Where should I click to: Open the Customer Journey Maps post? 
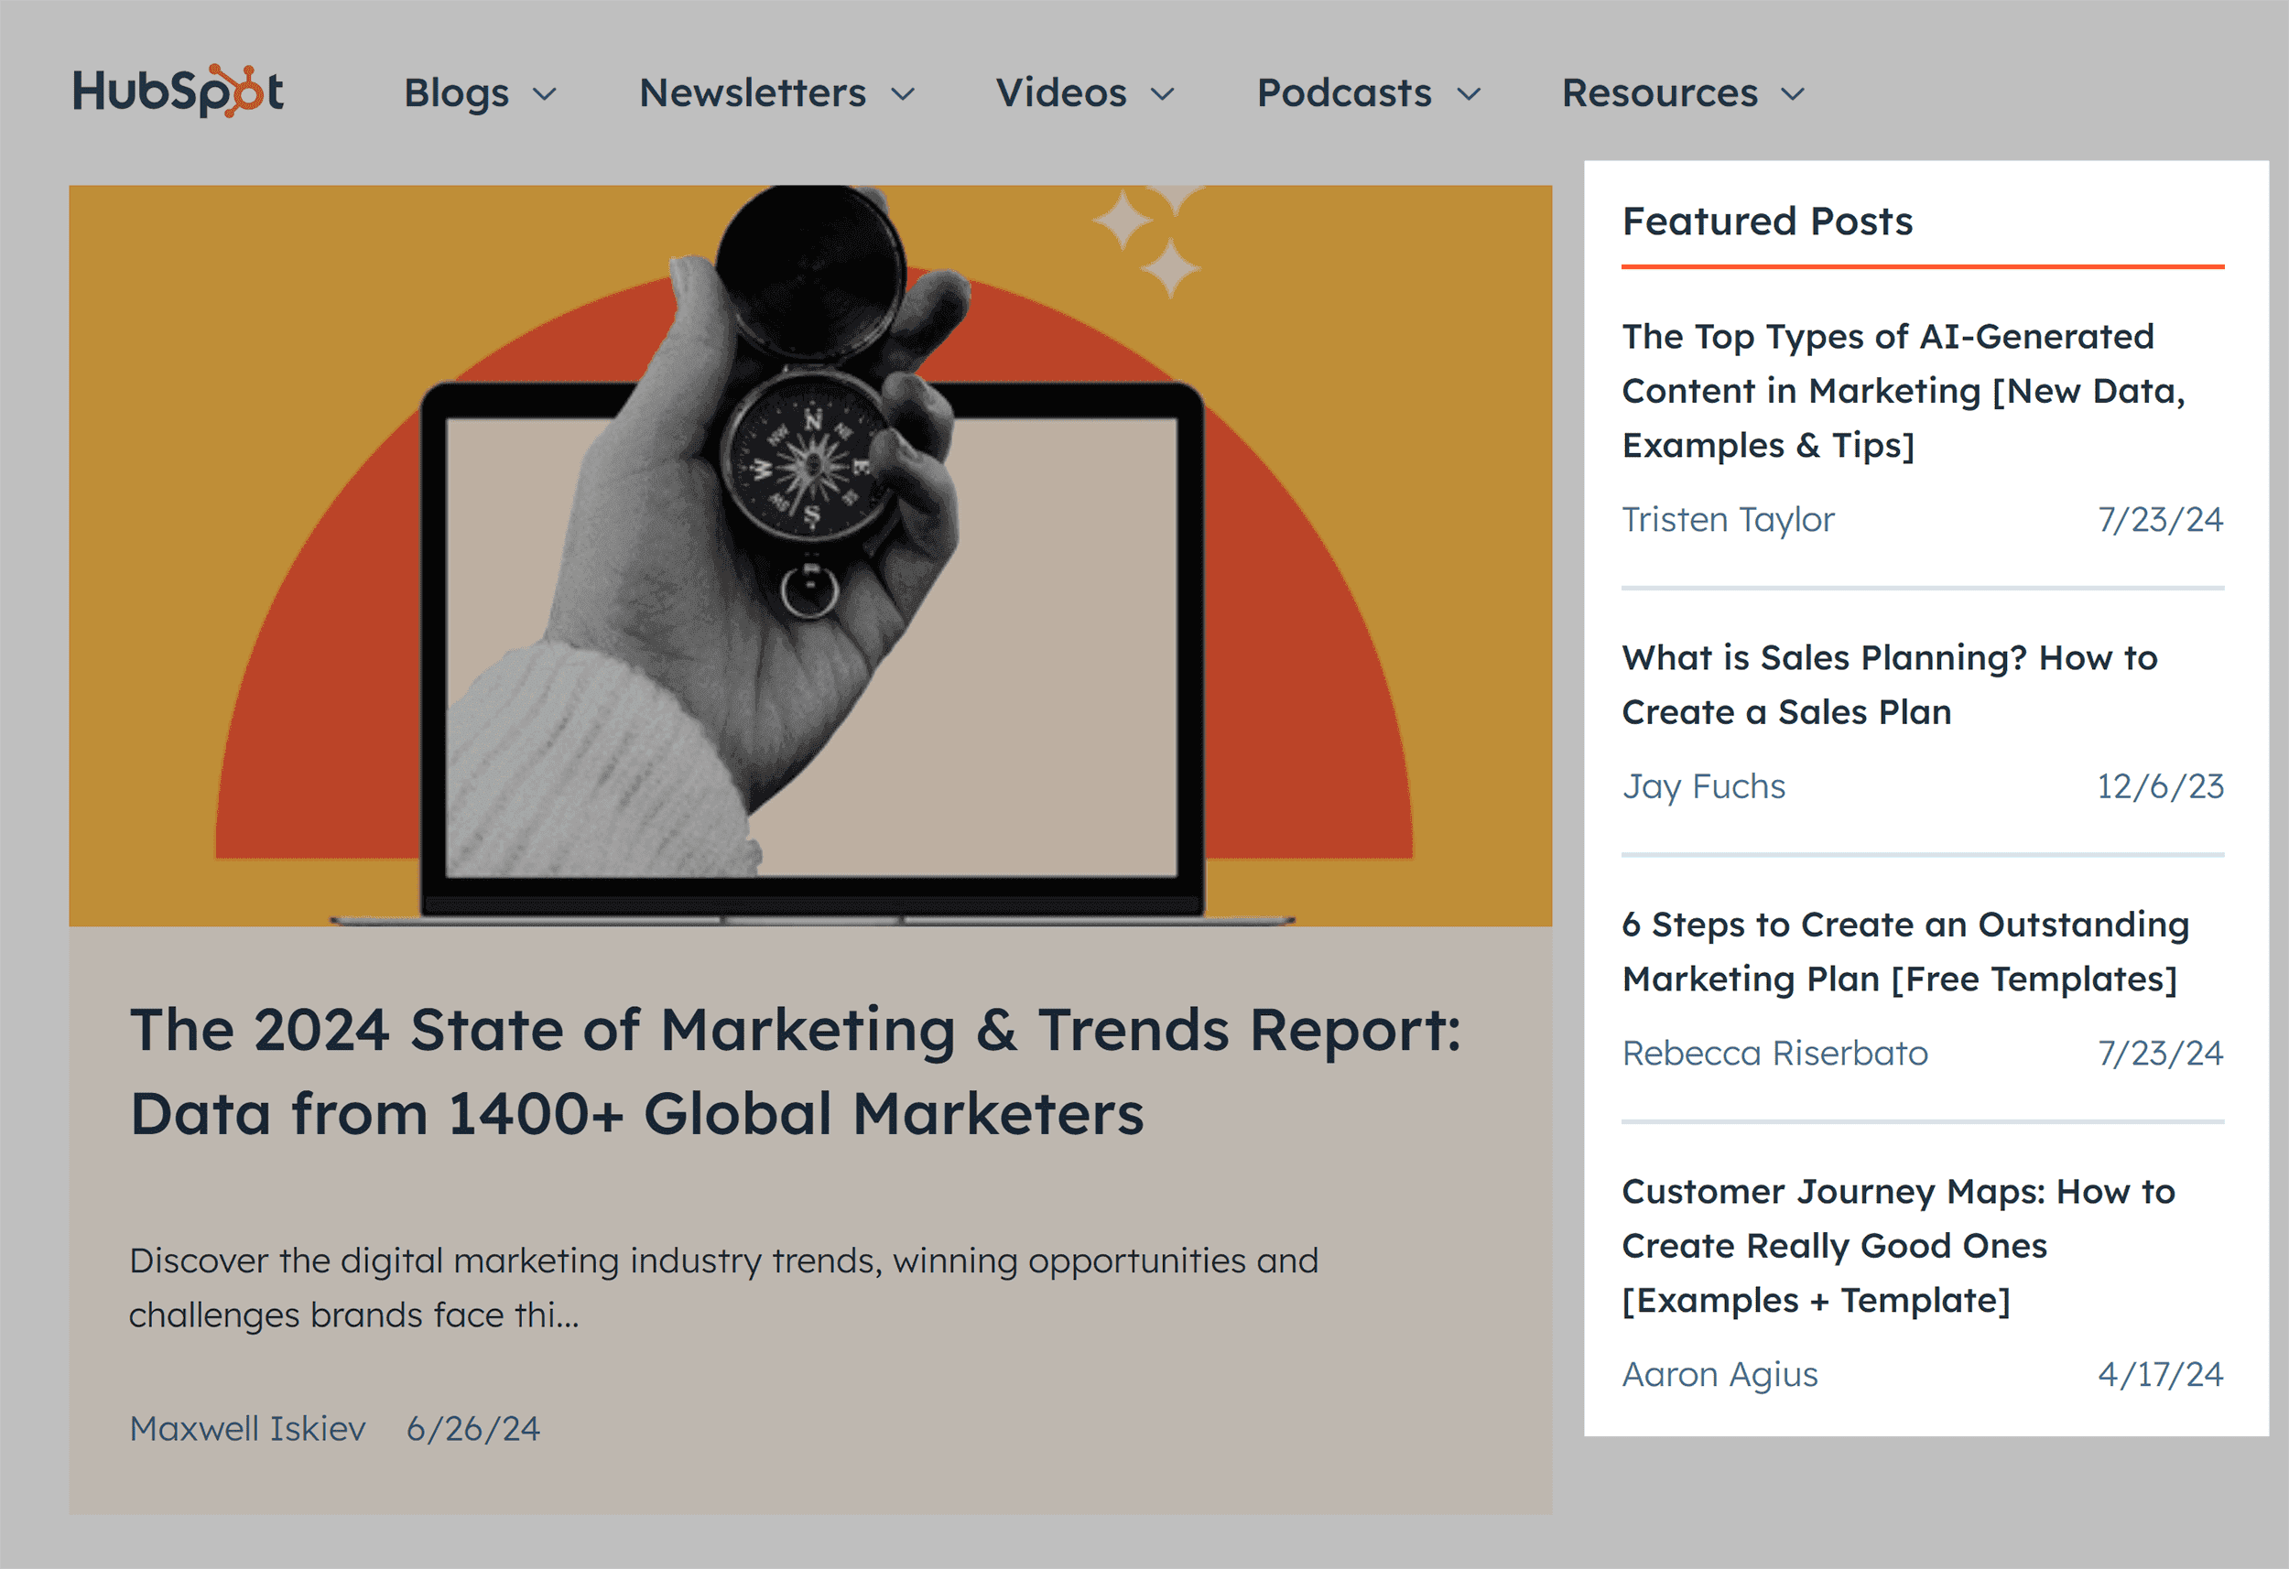1898,1246
